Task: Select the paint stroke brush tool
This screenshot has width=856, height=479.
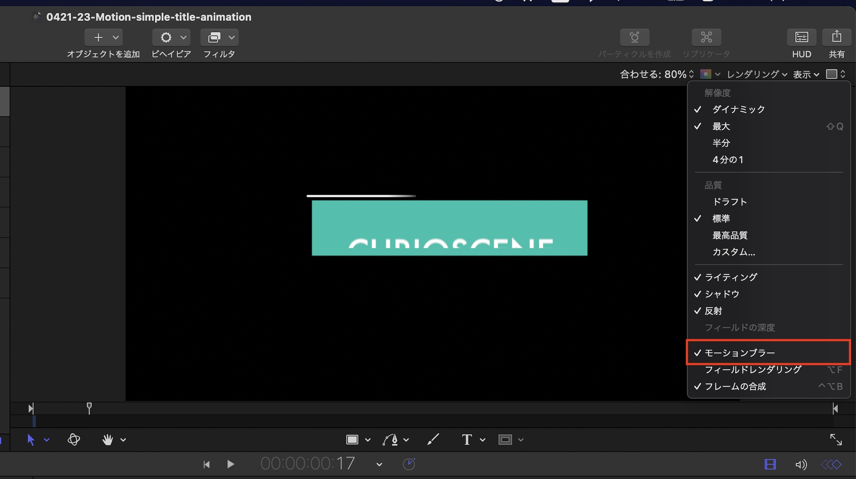Action: coord(433,439)
